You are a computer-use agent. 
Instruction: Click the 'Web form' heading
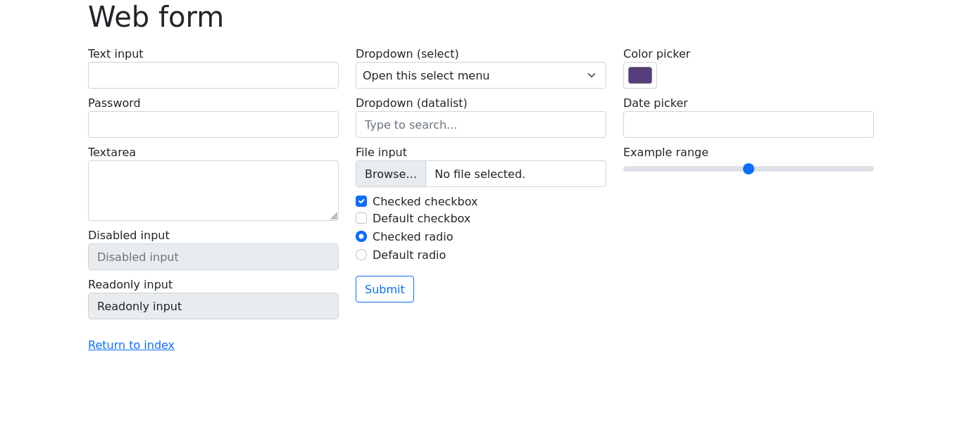[156, 17]
